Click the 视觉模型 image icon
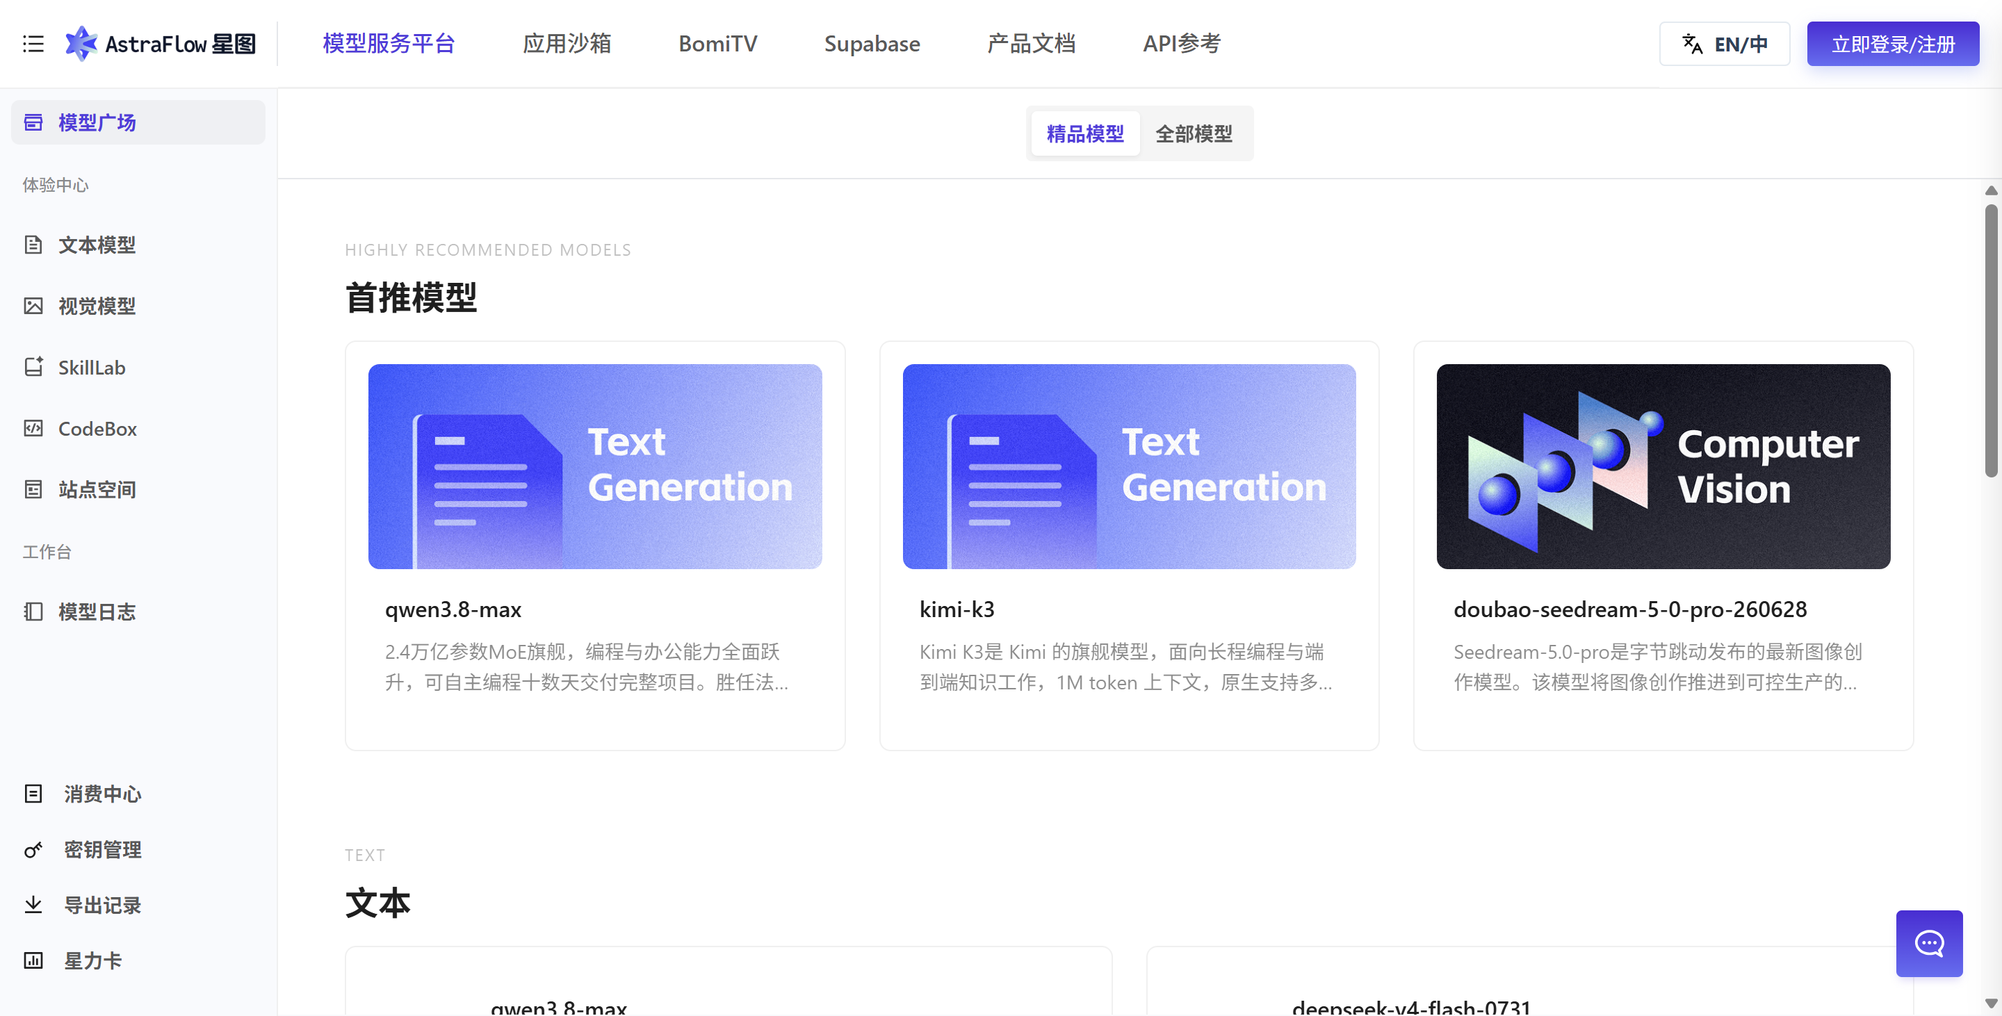The image size is (2002, 1016). (33, 306)
